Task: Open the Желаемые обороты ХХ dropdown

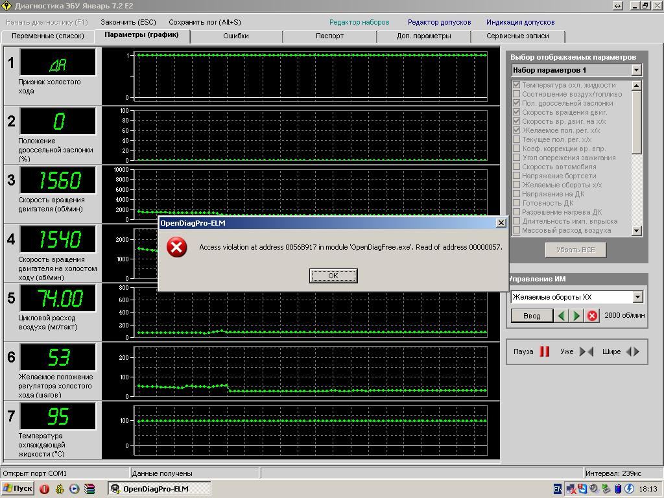Action: click(x=637, y=297)
